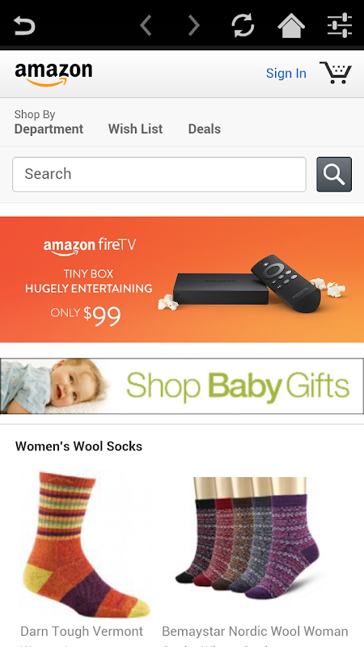Viewport: 364px width, 647px height.
Task: Open the Shop Baby Gifts banner
Action: coord(182,387)
